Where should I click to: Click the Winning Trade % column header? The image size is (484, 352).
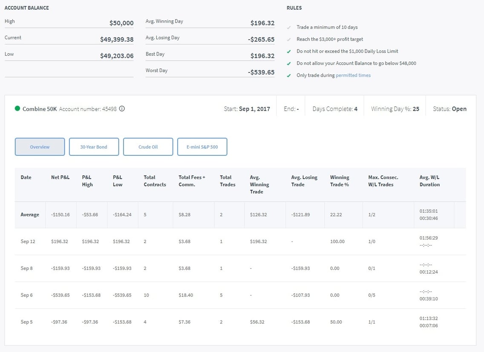coord(340,181)
